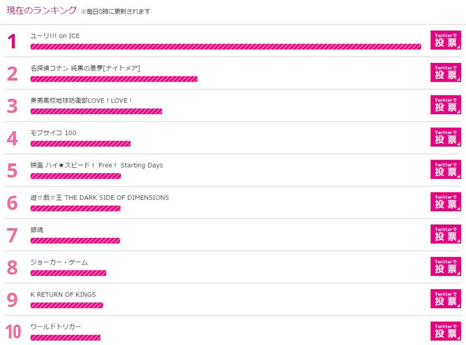
Task: Click the K RETURN OF KINGS title
Action: click(63, 294)
